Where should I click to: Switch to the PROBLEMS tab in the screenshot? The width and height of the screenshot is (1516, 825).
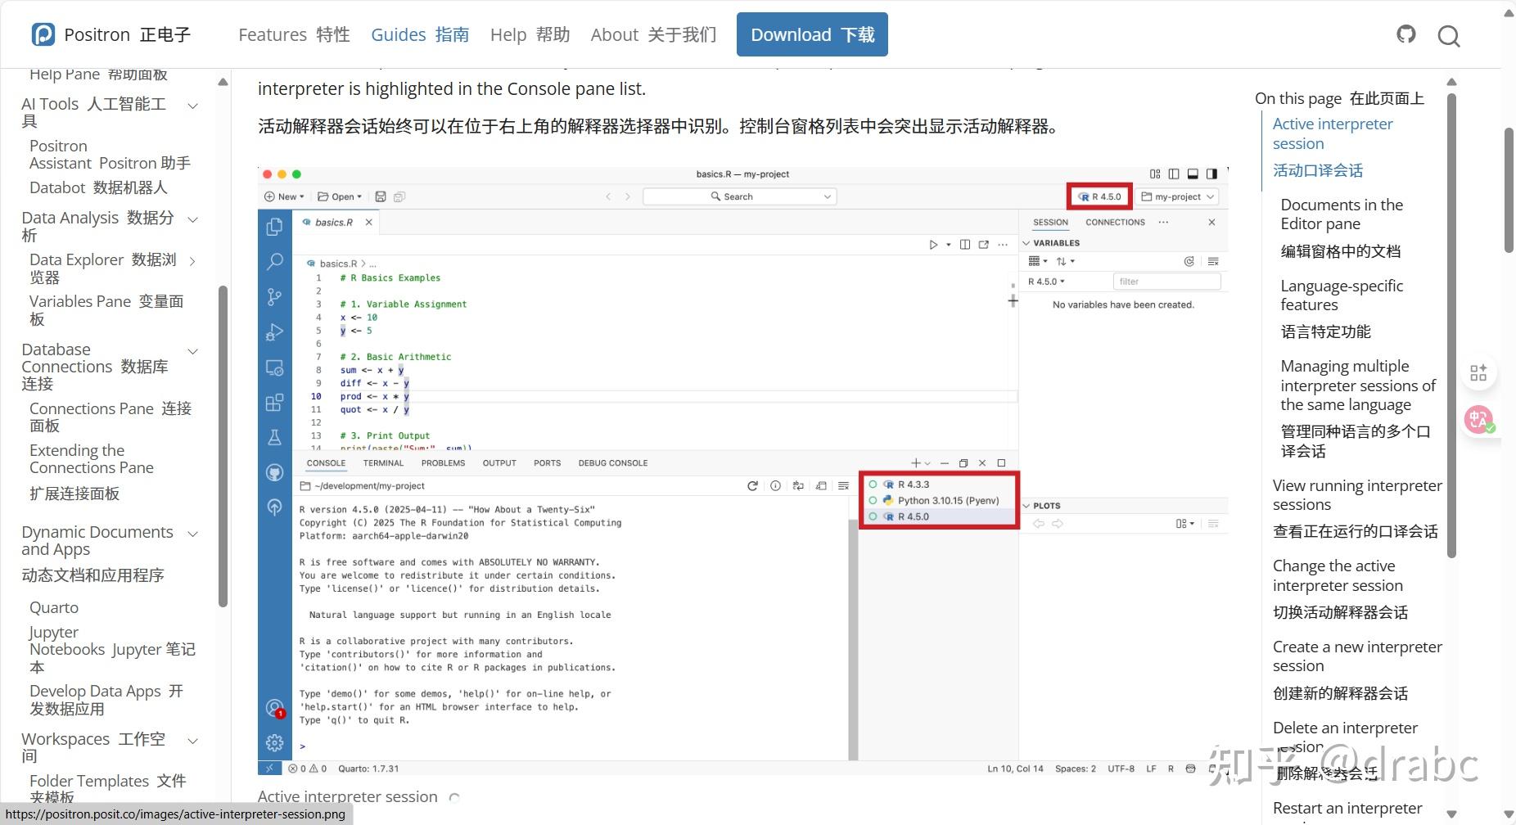(443, 463)
